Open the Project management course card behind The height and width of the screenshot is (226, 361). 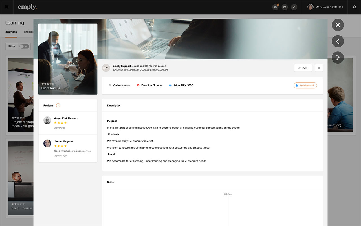[x=21, y=95]
